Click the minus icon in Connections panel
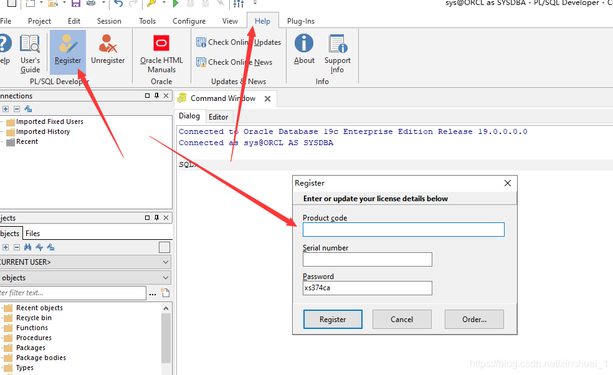 (16, 109)
